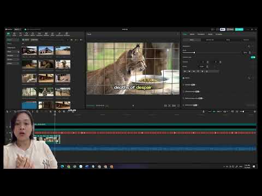Viewport: 262px width, 196px height.
Task: Click the timeline settings icon at far right
Action: [255, 112]
